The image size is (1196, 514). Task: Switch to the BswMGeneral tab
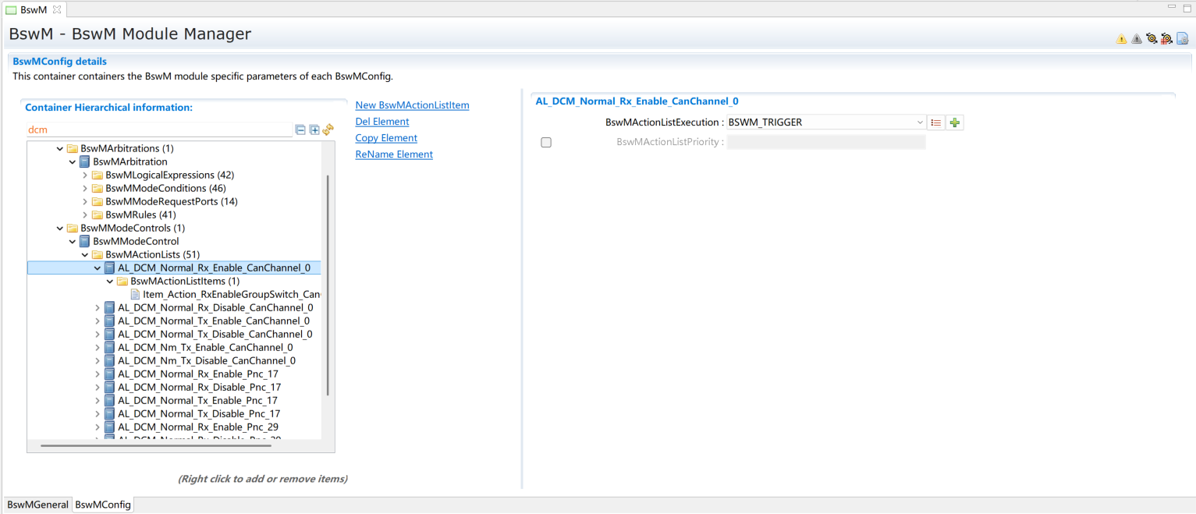37,505
